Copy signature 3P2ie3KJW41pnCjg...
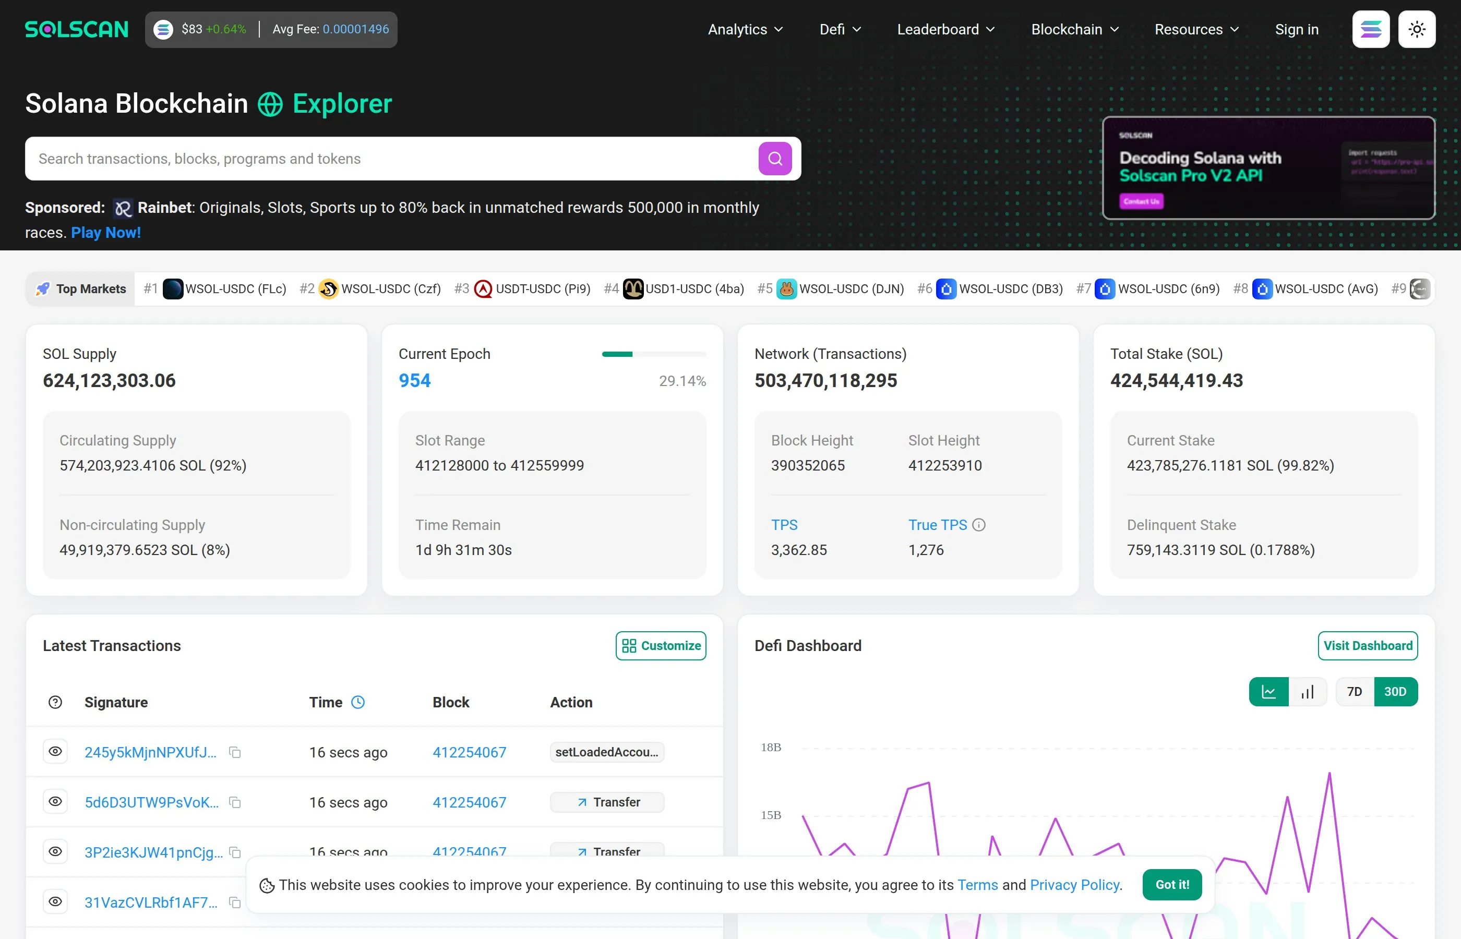Image resolution: width=1461 pixels, height=939 pixels. click(x=235, y=852)
